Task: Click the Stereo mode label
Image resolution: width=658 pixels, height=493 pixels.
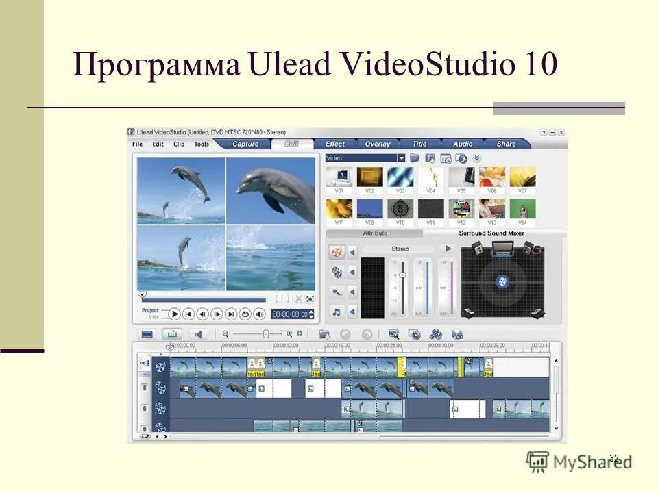Action: 399,249
